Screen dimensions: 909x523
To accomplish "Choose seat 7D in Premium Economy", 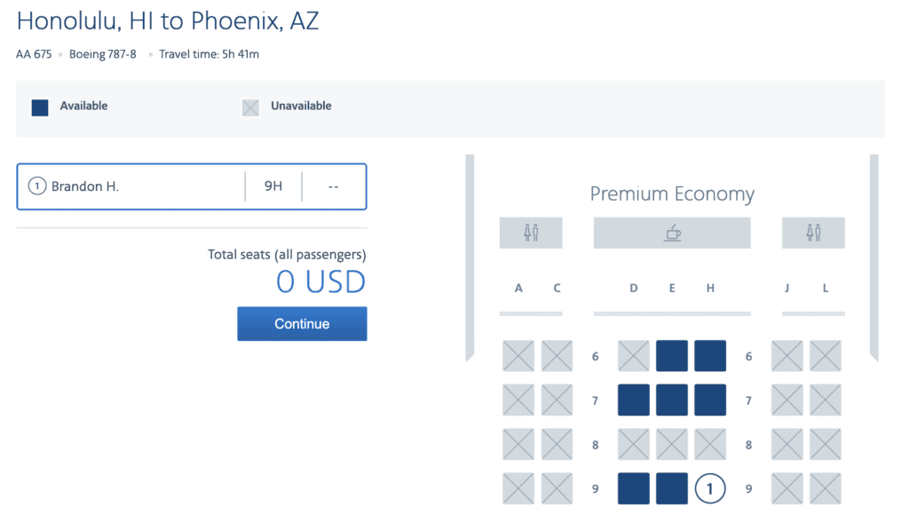I will 633,400.
